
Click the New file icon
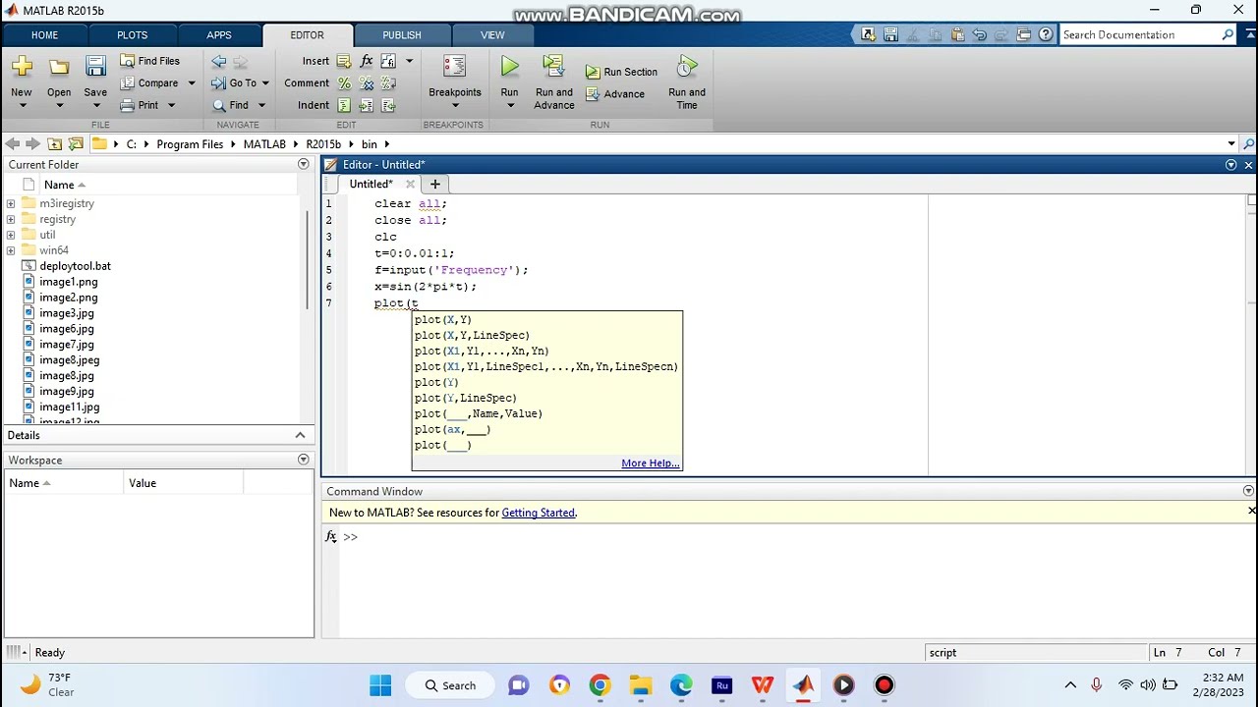[22, 68]
